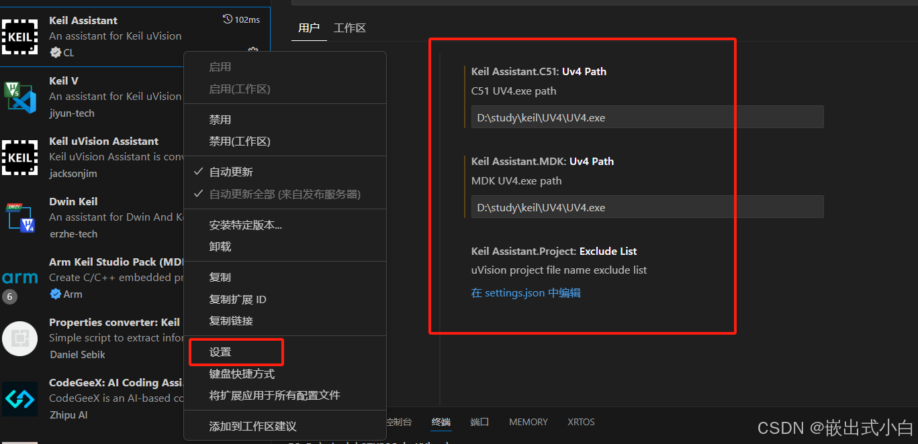This screenshot has height=444, width=918.
Task: Click the Keil uVision Assistant extension title
Action: [x=104, y=142]
